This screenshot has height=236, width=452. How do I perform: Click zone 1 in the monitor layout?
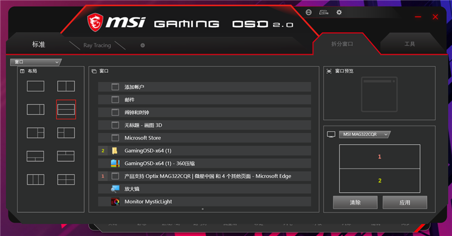pos(380,157)
